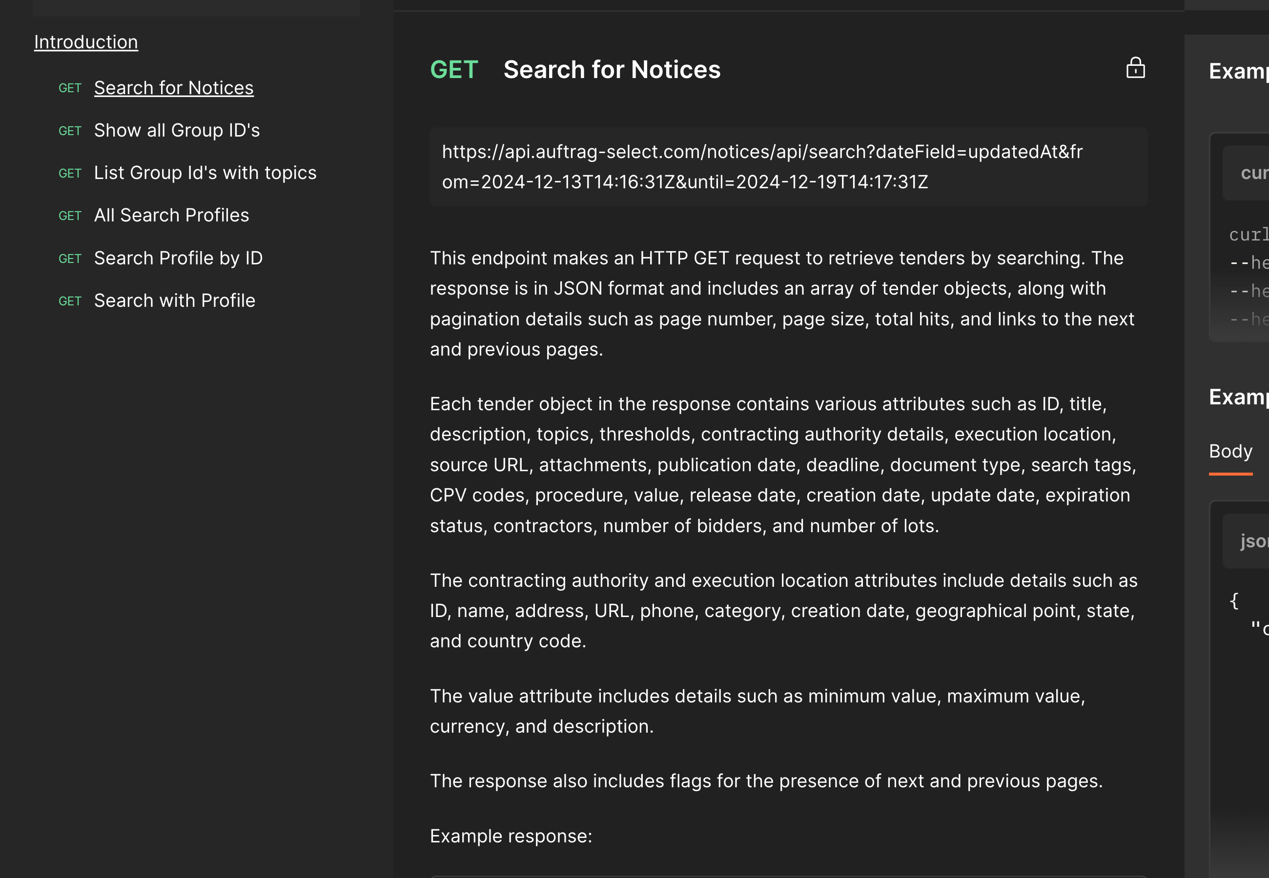The width and height of the screenshot is (1269, 878).
Task: Click the Search for Notices main heading
Action: click(612, 70)
